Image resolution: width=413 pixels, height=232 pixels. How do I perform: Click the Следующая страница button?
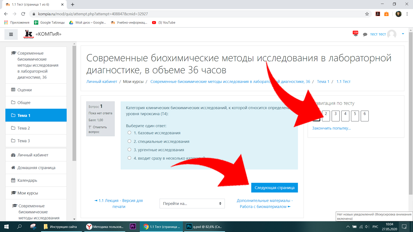coord(274,188)
